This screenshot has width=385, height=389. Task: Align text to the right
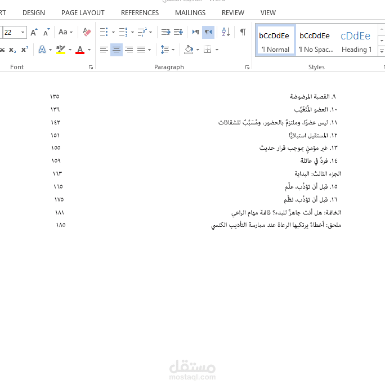pos(129,50)
